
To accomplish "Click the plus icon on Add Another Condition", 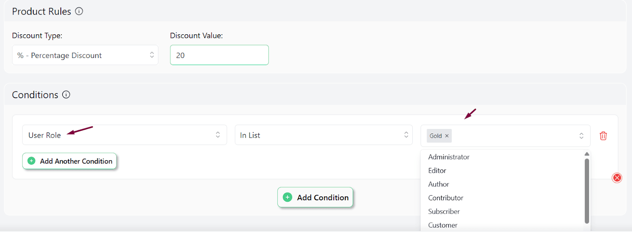I will (x=32, y=161).
